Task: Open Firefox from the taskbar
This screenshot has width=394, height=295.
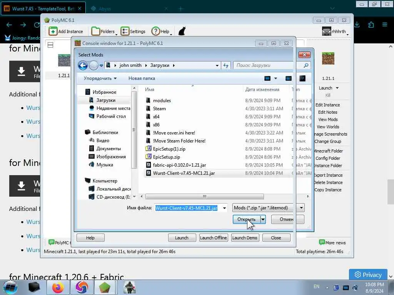Action: tap(58, 287)
